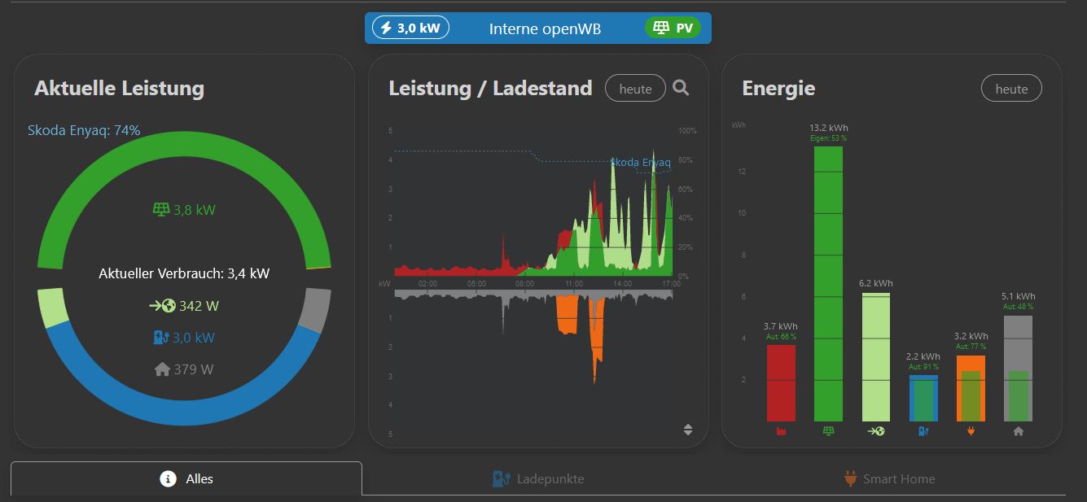Click the dark green 13.2 kWh PV bar
This screenshot has height=502, width=1087.
click(x=829, y=284)
